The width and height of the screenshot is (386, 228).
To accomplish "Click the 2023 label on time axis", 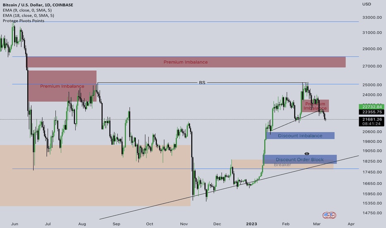I will click(x=251, y=224).
